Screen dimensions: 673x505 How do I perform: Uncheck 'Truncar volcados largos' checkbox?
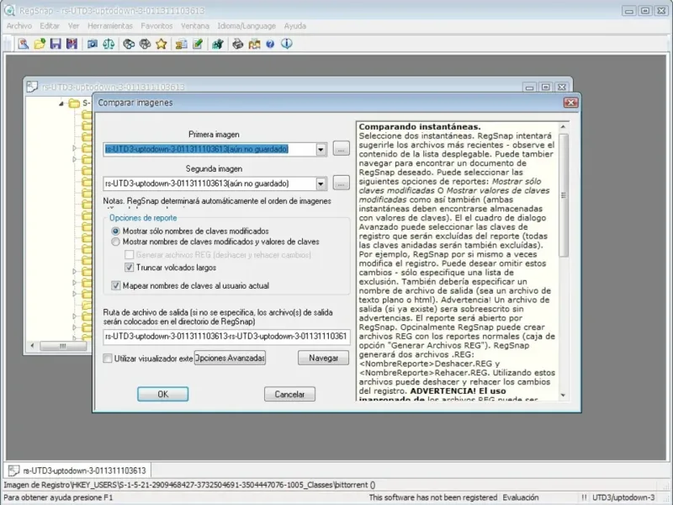[130, 267]
